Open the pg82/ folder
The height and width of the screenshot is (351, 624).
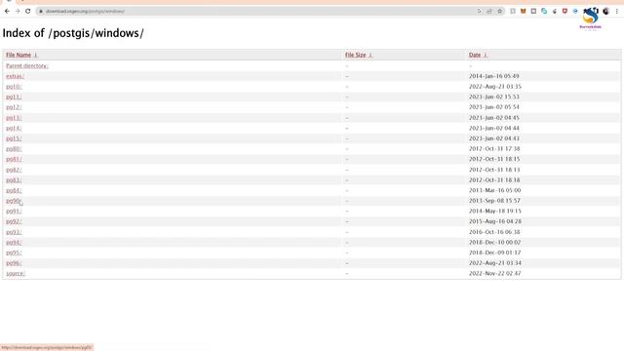point(14,170)
